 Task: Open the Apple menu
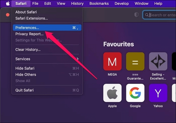click(x=8, y=3)
